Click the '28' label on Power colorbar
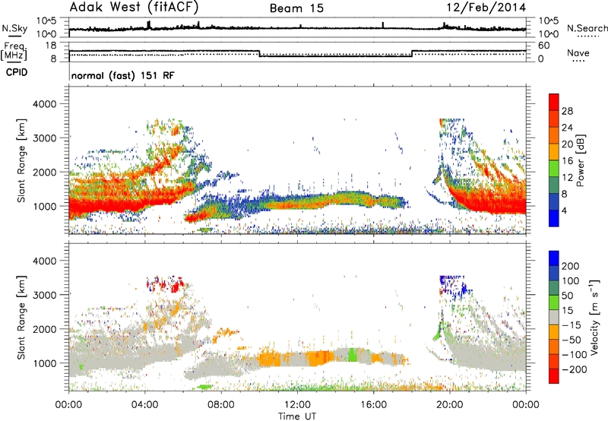Image resolution: width=608 pixels, height=421 pixels. [x=567, y=111]
